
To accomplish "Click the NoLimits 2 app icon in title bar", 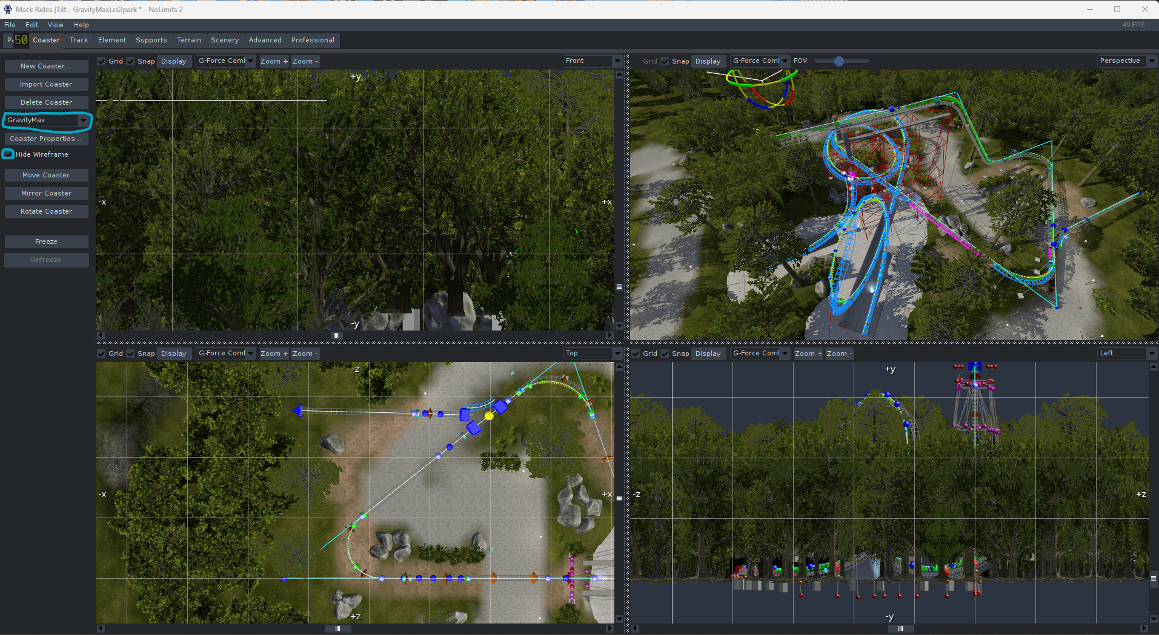I will coord(8,9).
